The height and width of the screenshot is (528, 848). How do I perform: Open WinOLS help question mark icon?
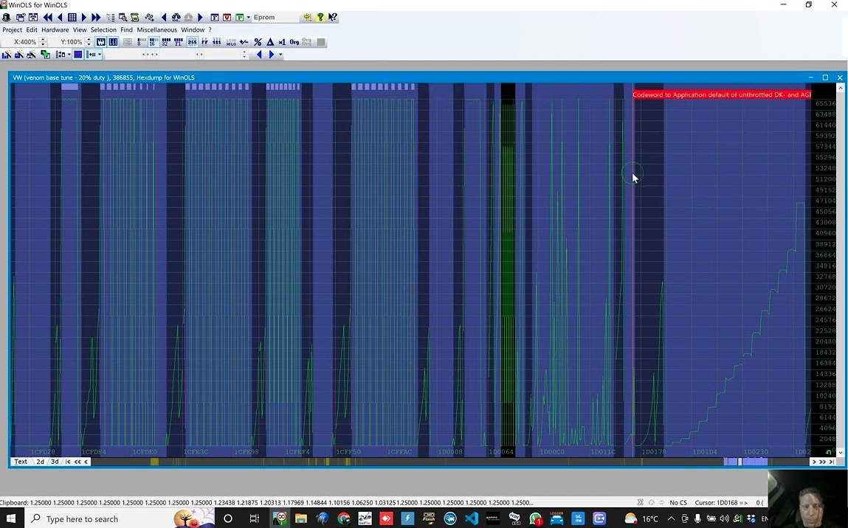click(x=320, y=17)
